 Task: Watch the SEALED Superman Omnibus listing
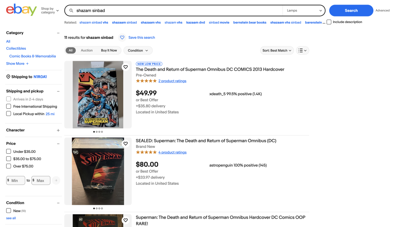coord(125,144)
